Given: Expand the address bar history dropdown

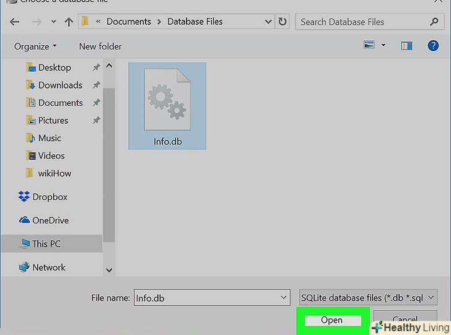Looking at the screenshot, I should click(x=268, y=22).
